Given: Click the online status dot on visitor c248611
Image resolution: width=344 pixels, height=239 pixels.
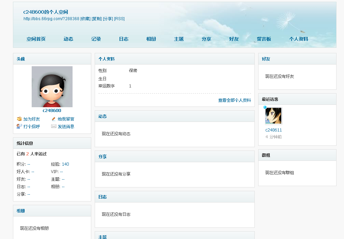Looking at the screenshot, I should pyautogui.click(x=265, y=107).
